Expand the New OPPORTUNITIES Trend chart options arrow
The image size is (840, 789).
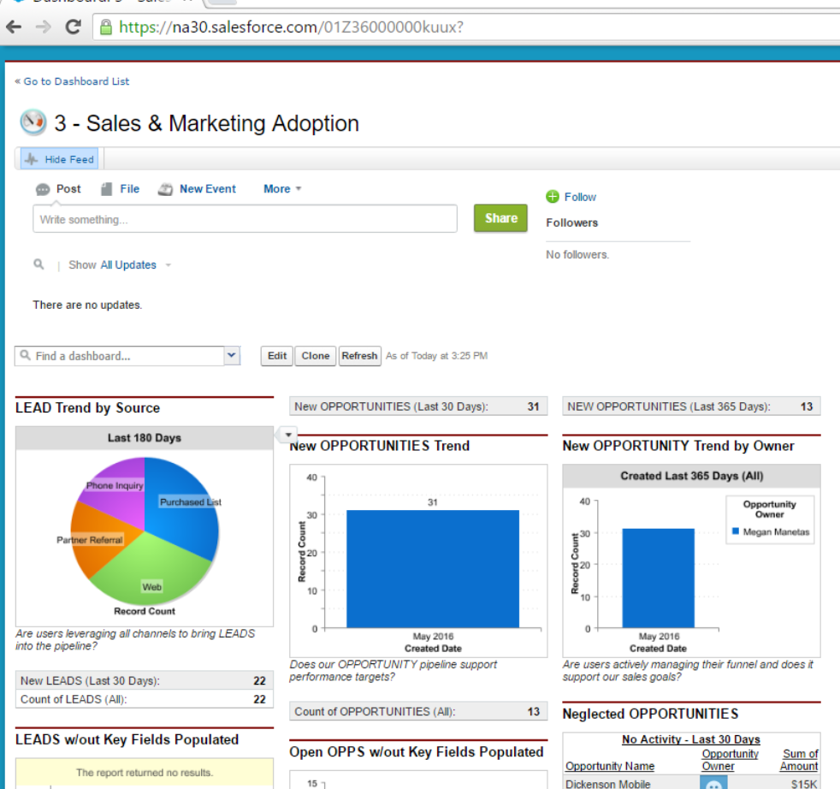287,435
